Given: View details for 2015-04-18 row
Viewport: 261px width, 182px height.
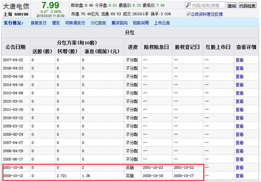Looking at the screenshot, I should pyautogui.click(x=240, y=76).
